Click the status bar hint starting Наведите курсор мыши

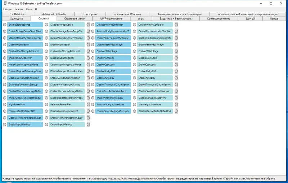pos(139,179)
